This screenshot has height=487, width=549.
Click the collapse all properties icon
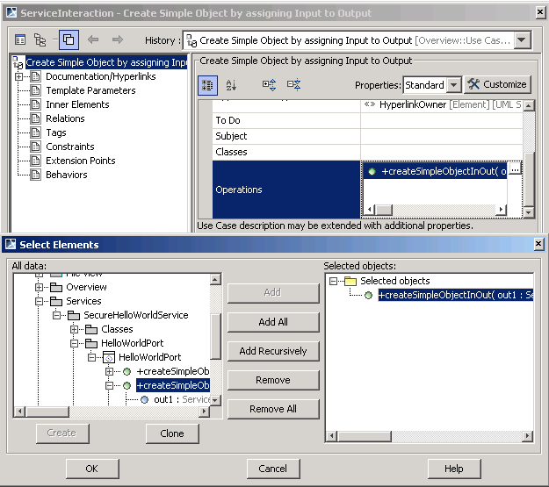[x=293, y=85]
